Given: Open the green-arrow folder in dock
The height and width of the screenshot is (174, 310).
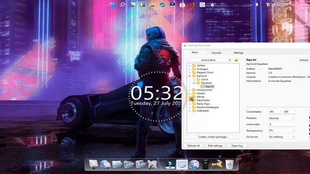Looking at the screenshot, I should [129, 164].
